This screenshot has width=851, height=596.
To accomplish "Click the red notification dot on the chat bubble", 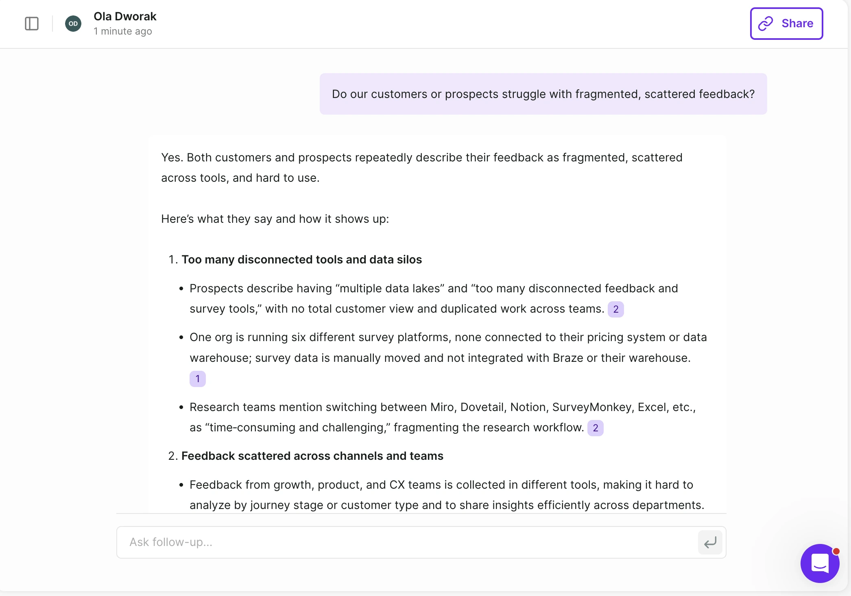I will (836, 551).
